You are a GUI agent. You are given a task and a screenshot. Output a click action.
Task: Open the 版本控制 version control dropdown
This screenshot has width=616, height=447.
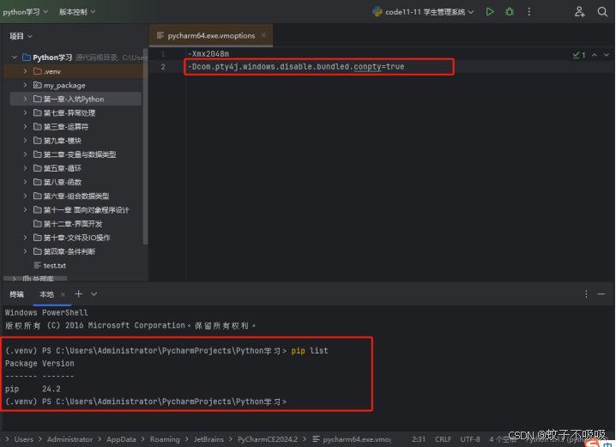pyautogui.click(x=77, y=12)
